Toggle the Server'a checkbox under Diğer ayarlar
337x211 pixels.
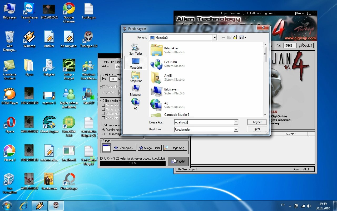coord(103,109)
